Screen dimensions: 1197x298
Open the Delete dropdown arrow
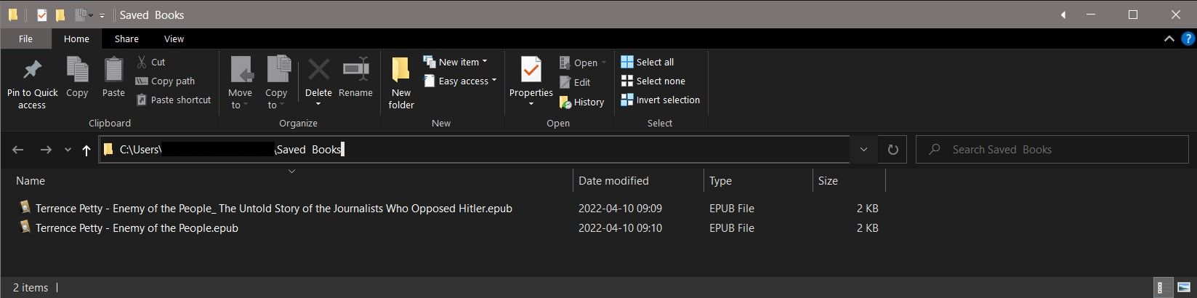(x=318, y=105)
